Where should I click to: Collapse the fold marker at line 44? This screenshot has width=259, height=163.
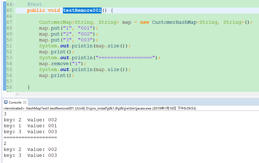pos(14,4)
